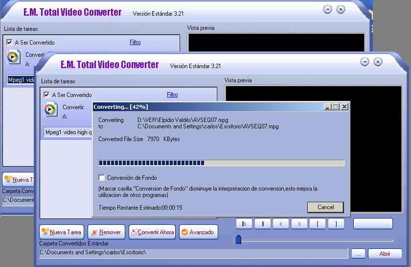Browse output folder with '...' button
Viewport: 411px width, 267px height.
pos(358,254)
